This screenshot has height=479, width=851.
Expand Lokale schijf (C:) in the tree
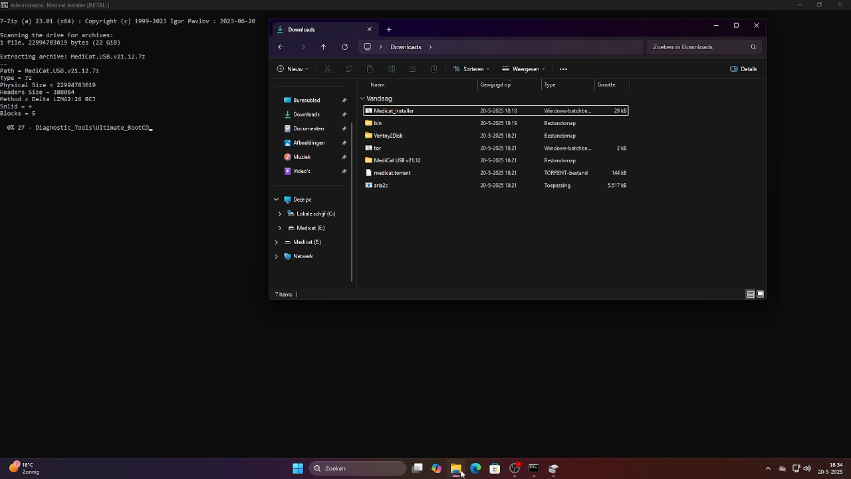tap(280, 214)
